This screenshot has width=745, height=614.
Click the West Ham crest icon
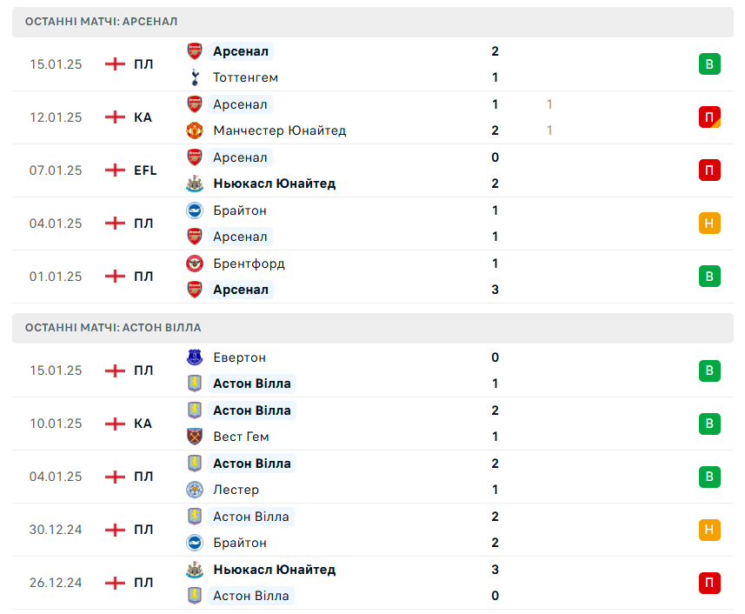coord(195,437)
